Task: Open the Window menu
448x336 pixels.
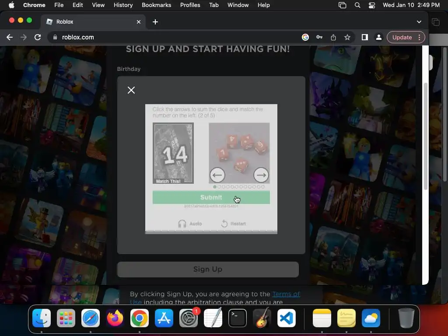Action: tap(238, 5)
